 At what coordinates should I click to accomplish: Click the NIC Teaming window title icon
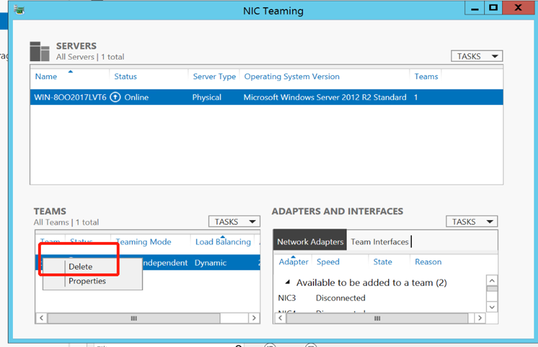click(19, 9)
